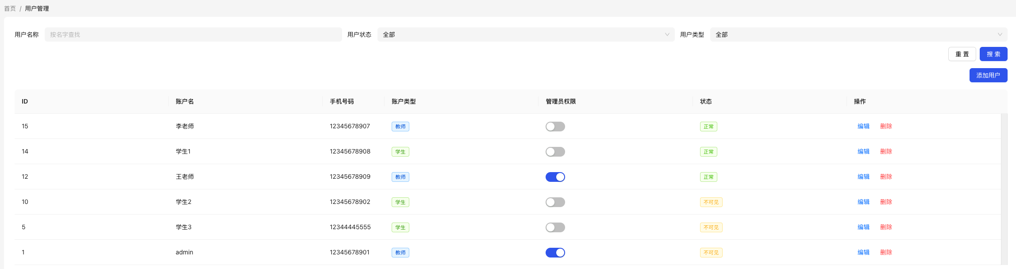1016x269 pixels.
Task: Delete user 学生2
Action: 886,202
